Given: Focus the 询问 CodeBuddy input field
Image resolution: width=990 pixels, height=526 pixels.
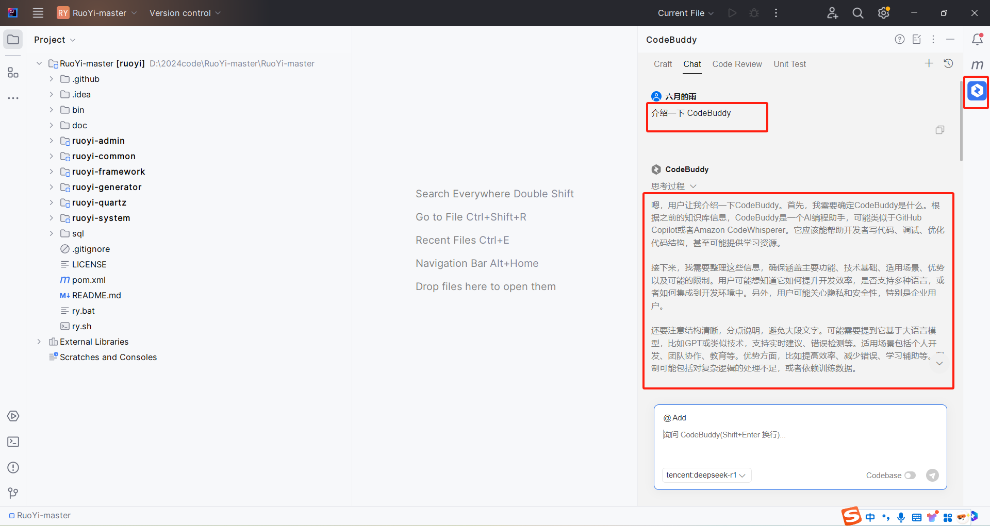Looking at the screenshot, I should 800,435.
